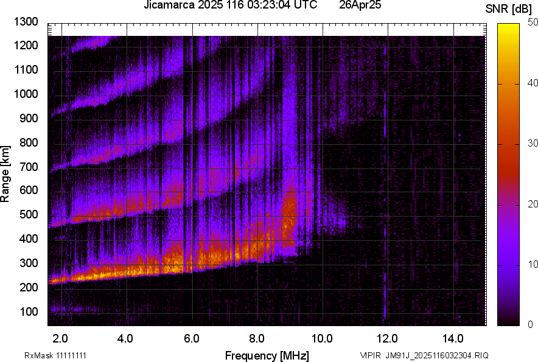Click range tick label 1200
Screen dimensions: 538x362
pyautogui.click(x=26, y=45)
